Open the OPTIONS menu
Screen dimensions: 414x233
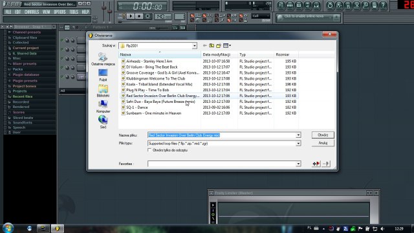pyautogui.click(x=60, y=12)
